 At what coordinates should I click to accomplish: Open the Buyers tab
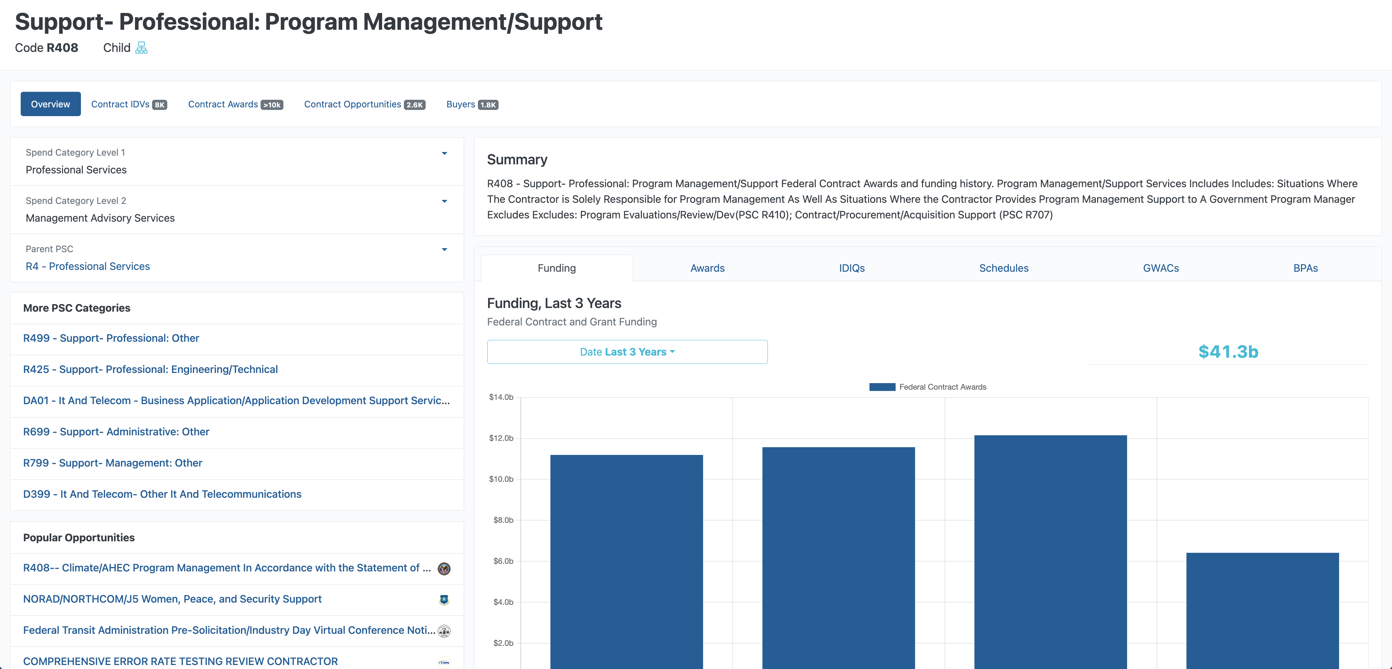click(x=472, y=104)
